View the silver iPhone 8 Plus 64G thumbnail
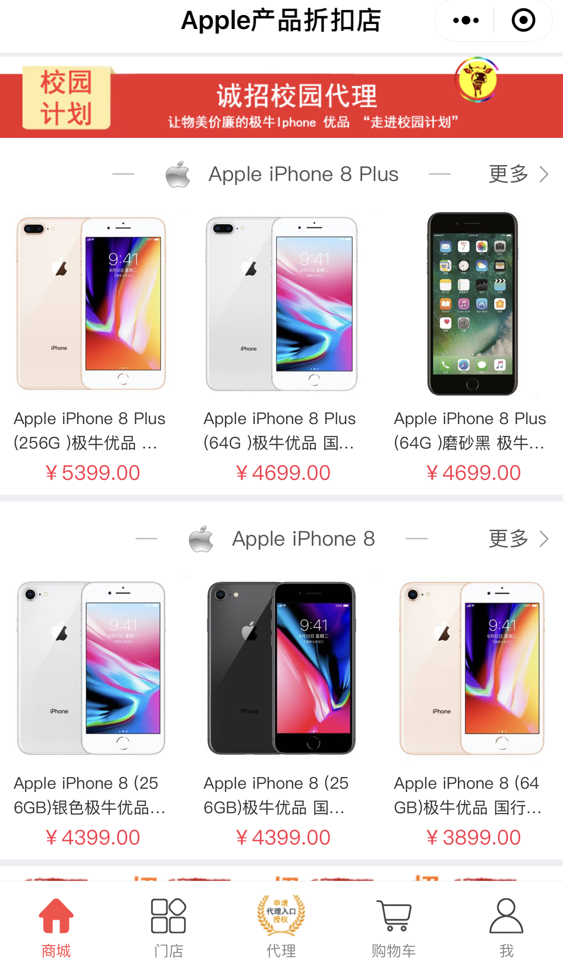Viewport: 563px width, 967px height. [281, 303]
